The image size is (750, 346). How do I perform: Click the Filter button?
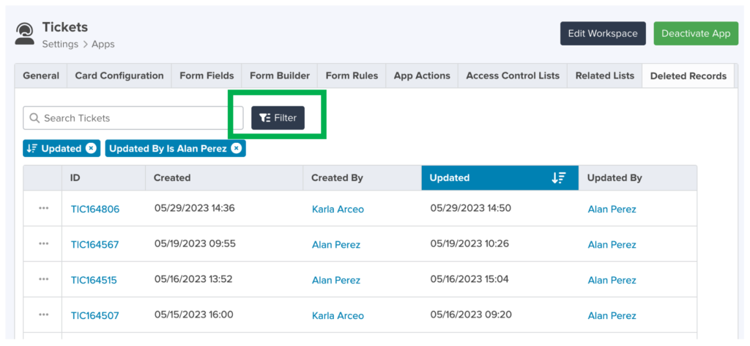click(x=278, y=118)
